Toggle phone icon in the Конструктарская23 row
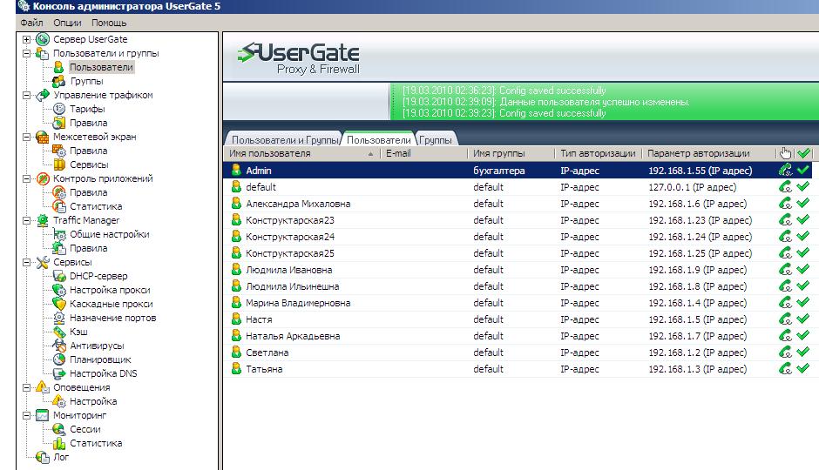The image size is (819, 470). click(785, 219)
